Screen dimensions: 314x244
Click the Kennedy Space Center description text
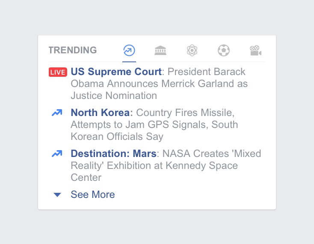(154, 166)
